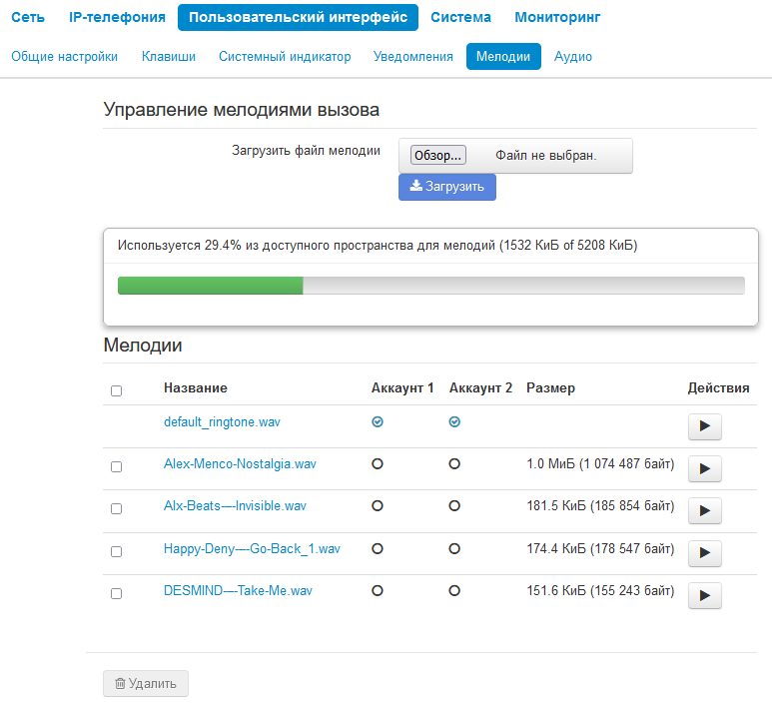This screenshot has height=708, width=772.
Task: Click the Account 2 checkmark for default_ringtone.wav
Action: coord(454,422)
